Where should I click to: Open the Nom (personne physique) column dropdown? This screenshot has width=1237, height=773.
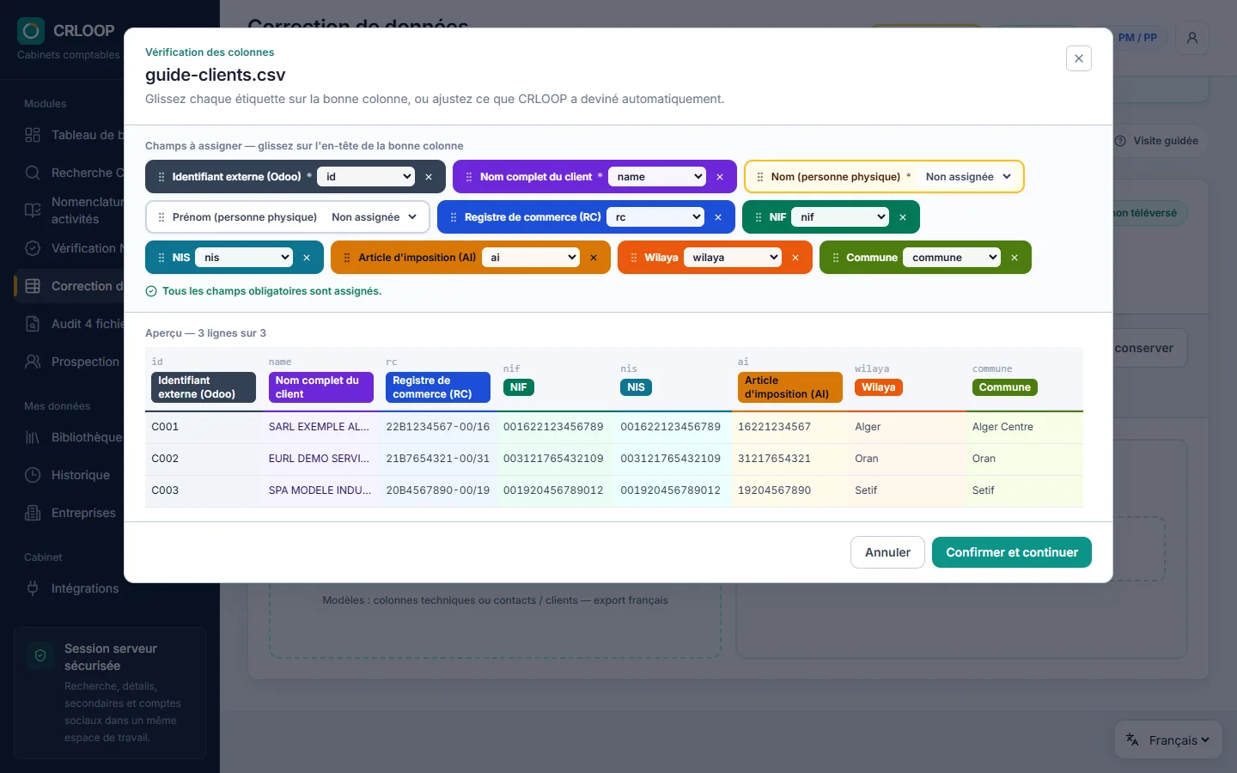point(969,177)
